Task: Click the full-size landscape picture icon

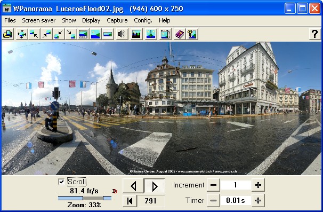Action: pos(95,34)
